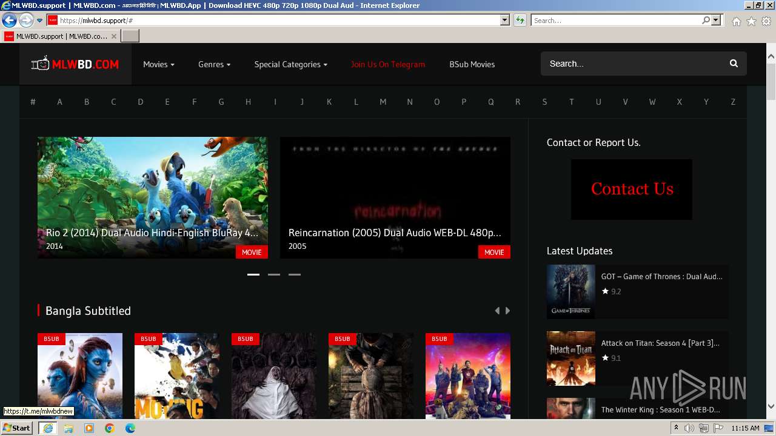
Task: Click the browser Back arrow button
Action: coord(9,21)
